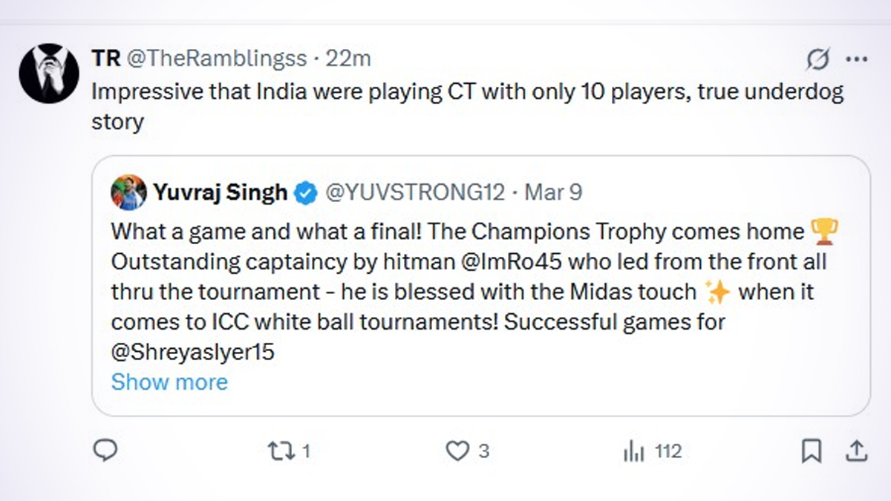Click the Yuvraj Singh display name

(220, 193)
